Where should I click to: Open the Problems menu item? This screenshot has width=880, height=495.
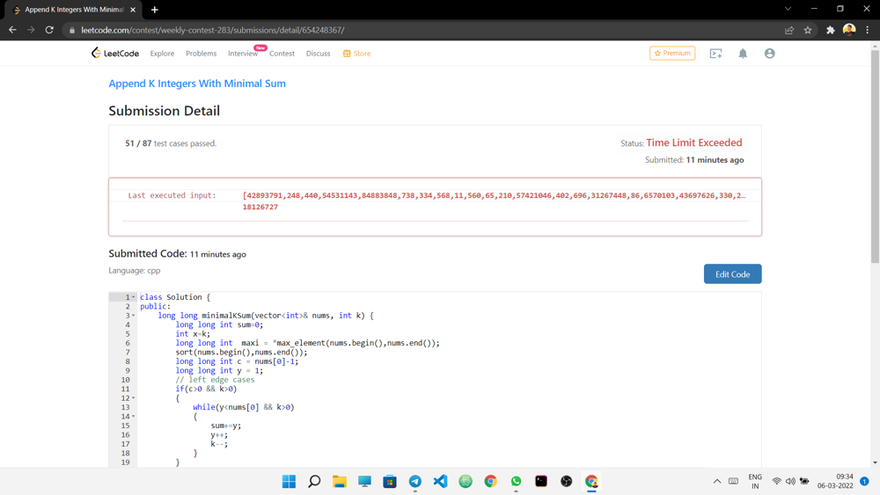(201, 54)
